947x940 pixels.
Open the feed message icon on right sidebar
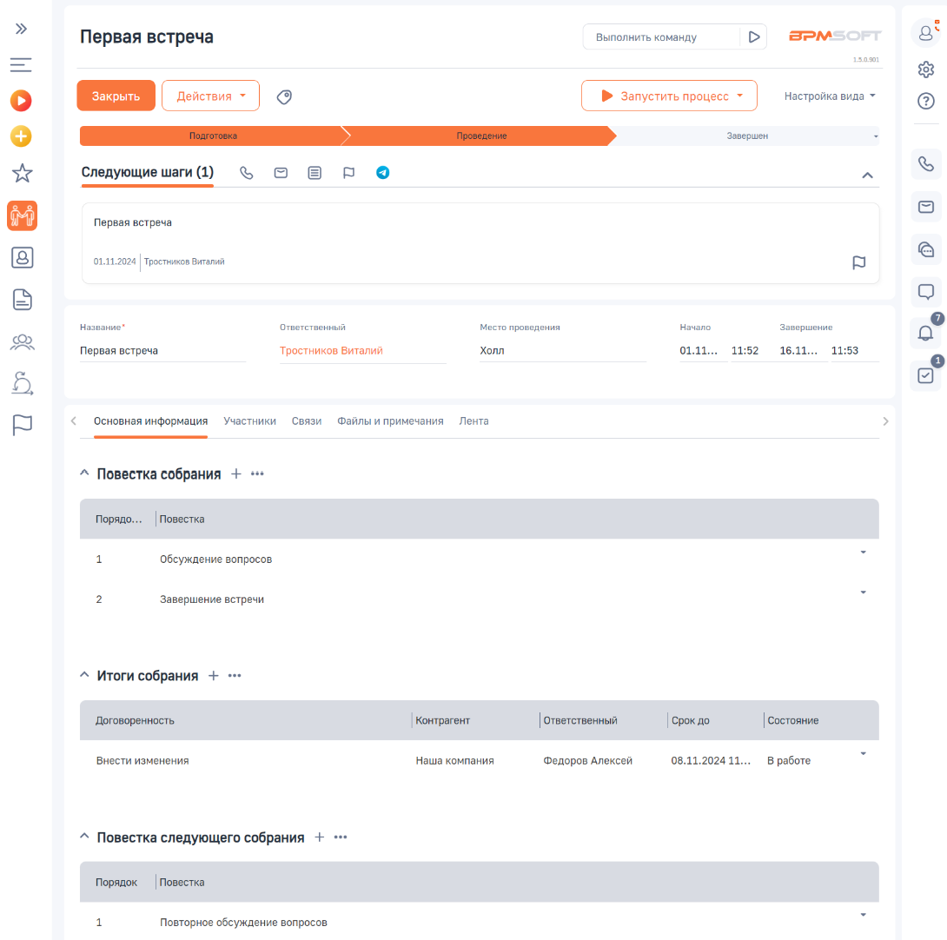coord(926,292)
